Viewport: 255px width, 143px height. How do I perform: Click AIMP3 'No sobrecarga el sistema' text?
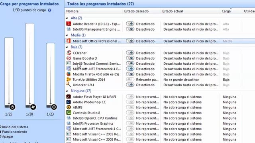click(182, 107)
